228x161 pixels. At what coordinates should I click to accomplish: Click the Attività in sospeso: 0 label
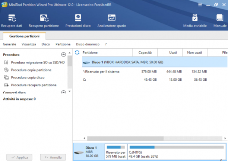(19, 99)
